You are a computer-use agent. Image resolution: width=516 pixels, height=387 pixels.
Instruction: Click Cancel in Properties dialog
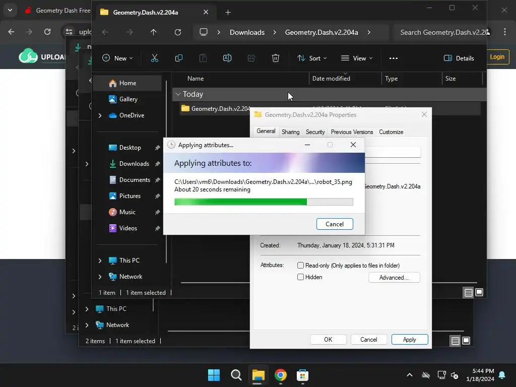point(368,340)
